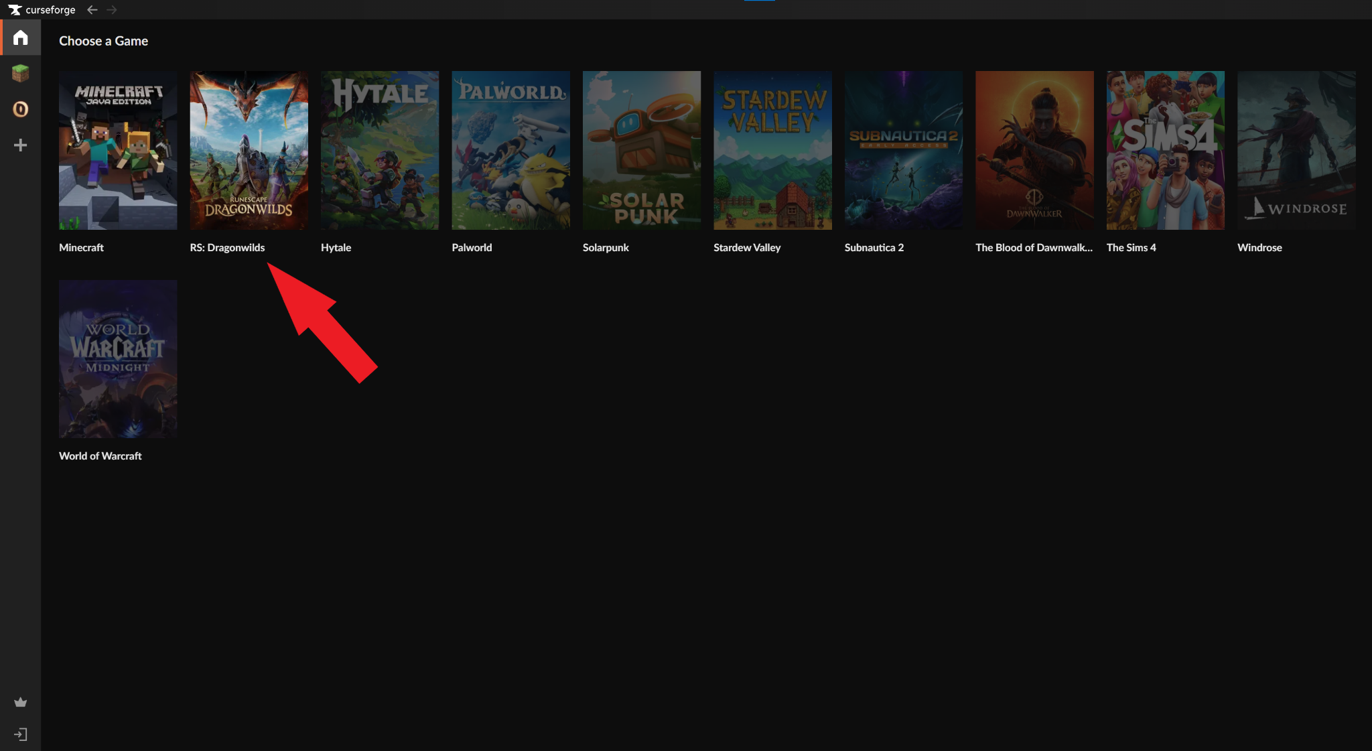
Task: Click the Home icon in the sidebar
Action: click(21, 38)
